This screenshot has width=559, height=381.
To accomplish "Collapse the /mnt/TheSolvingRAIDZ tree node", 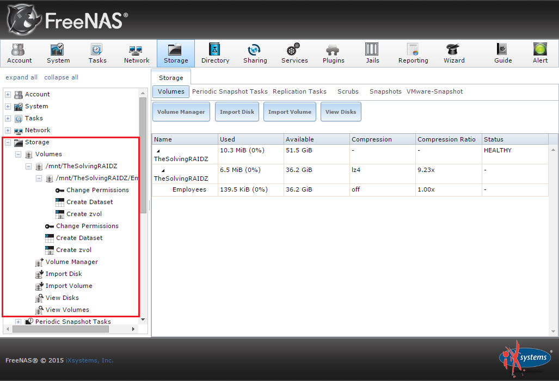I will point(28,167).
